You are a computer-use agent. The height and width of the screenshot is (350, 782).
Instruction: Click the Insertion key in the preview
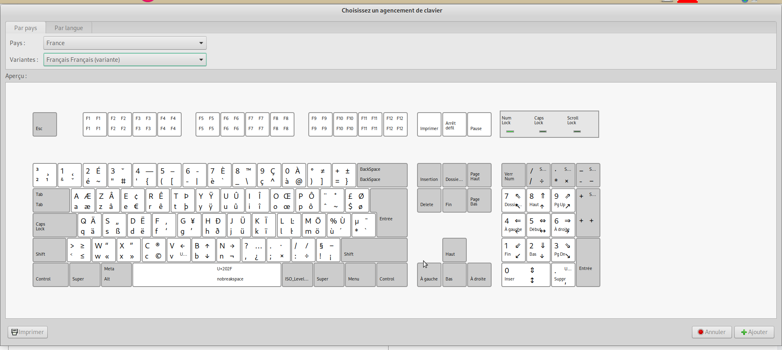coord(429,175)
